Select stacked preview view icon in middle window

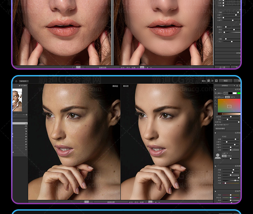pos(91,202)
